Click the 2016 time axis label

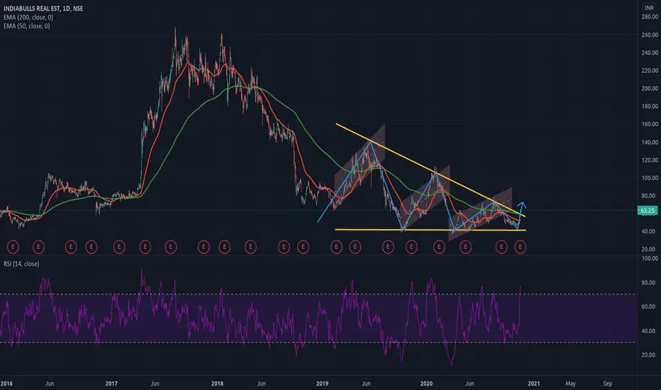(6, 384)
